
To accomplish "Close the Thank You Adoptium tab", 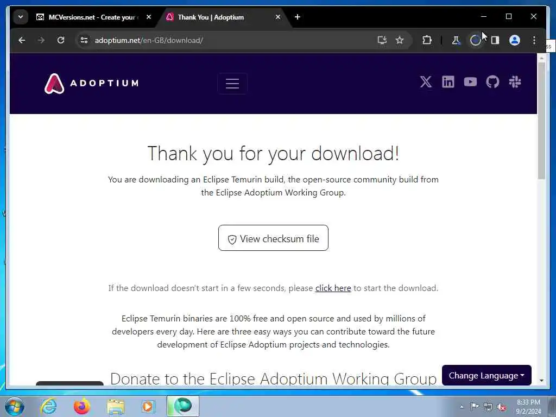I will pyautogui.click(x=278, y=17).
